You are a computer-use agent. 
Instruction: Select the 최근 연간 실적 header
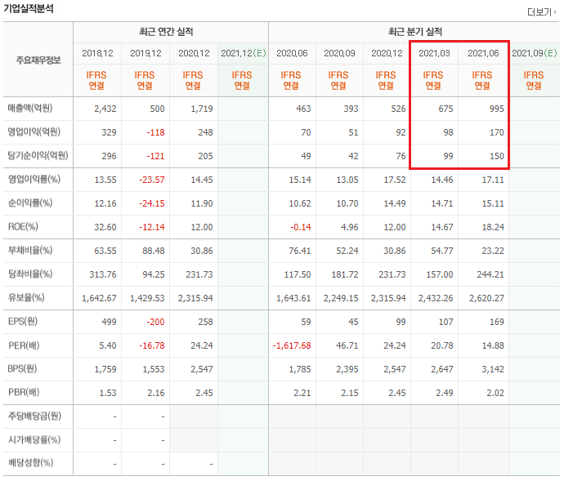pyautogui.click(x=166, y=32)
